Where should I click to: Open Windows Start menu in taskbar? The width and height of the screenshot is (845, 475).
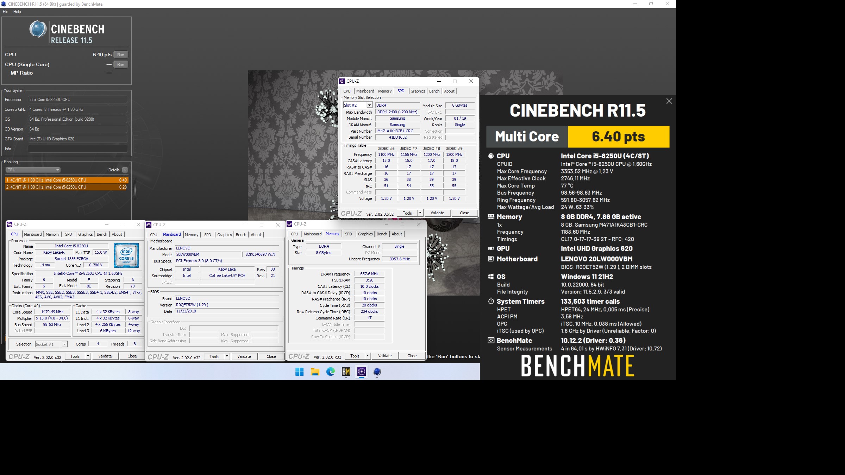[299, 372]
